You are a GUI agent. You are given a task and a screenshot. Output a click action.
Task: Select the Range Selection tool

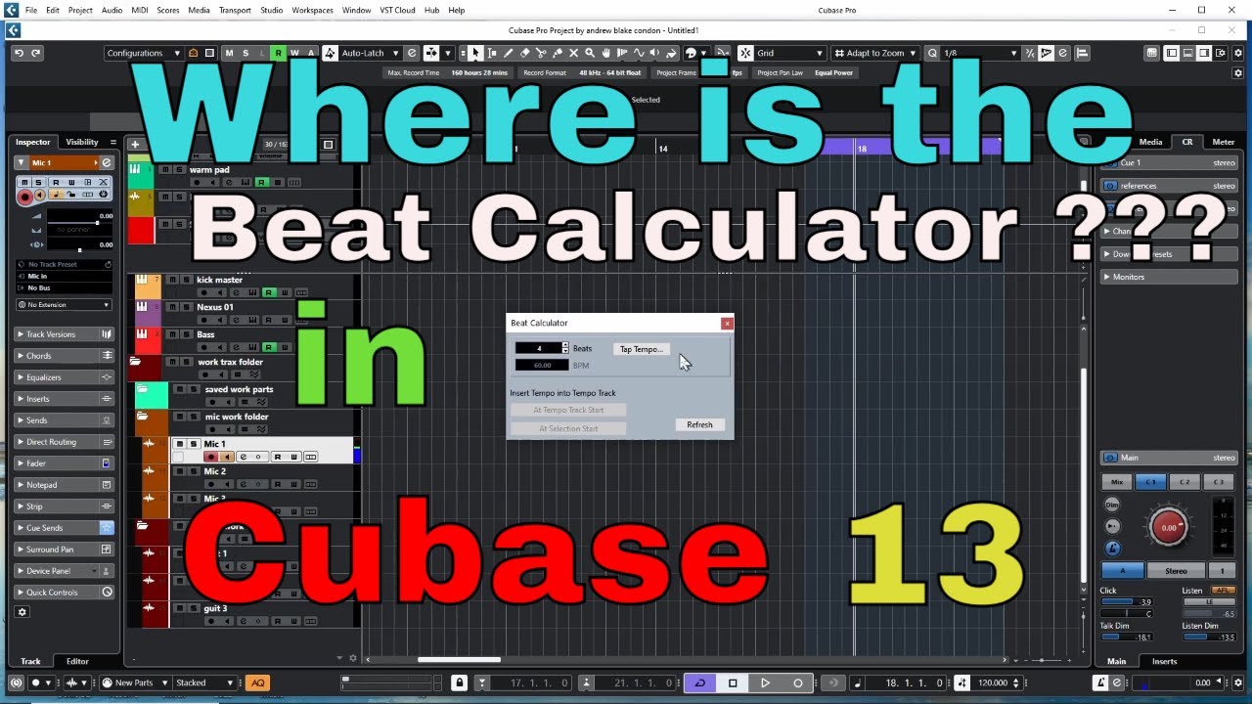[x=491, y=53]
